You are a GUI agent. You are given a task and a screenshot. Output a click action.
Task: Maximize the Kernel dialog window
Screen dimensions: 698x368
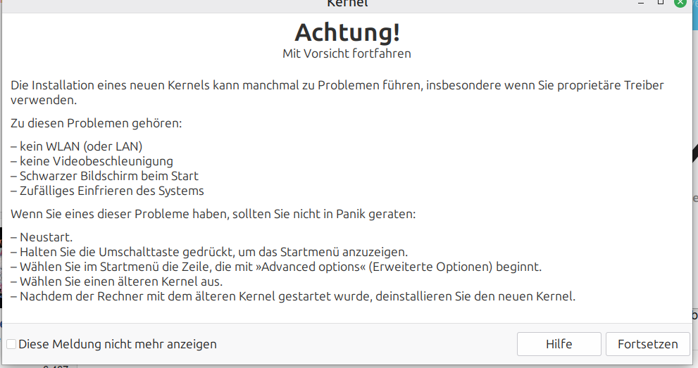(661, 3)
